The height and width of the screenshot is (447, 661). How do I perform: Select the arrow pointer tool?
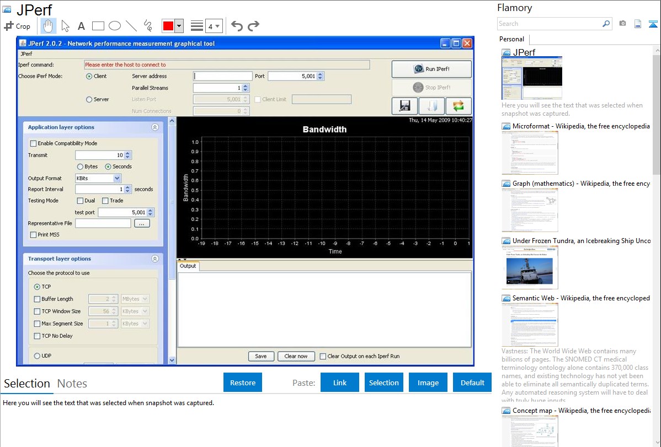click(x=65, y=26)
